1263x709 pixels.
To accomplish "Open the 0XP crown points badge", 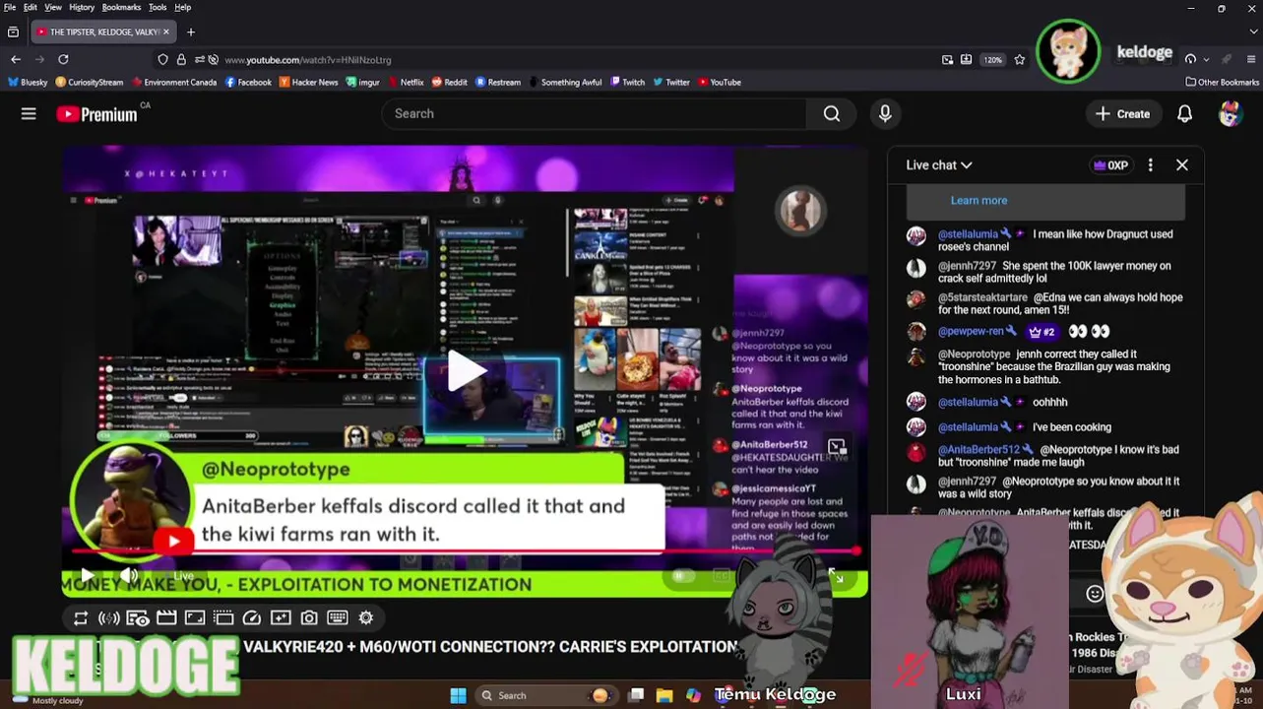I will coord(1110,165).
